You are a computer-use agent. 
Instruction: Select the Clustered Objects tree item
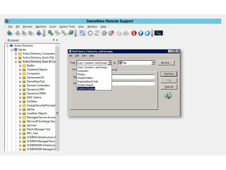tap(37, 69)
